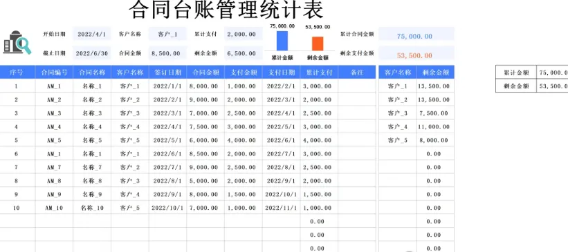
Task: Click the 截止日期 label
Action: [55, 54]
